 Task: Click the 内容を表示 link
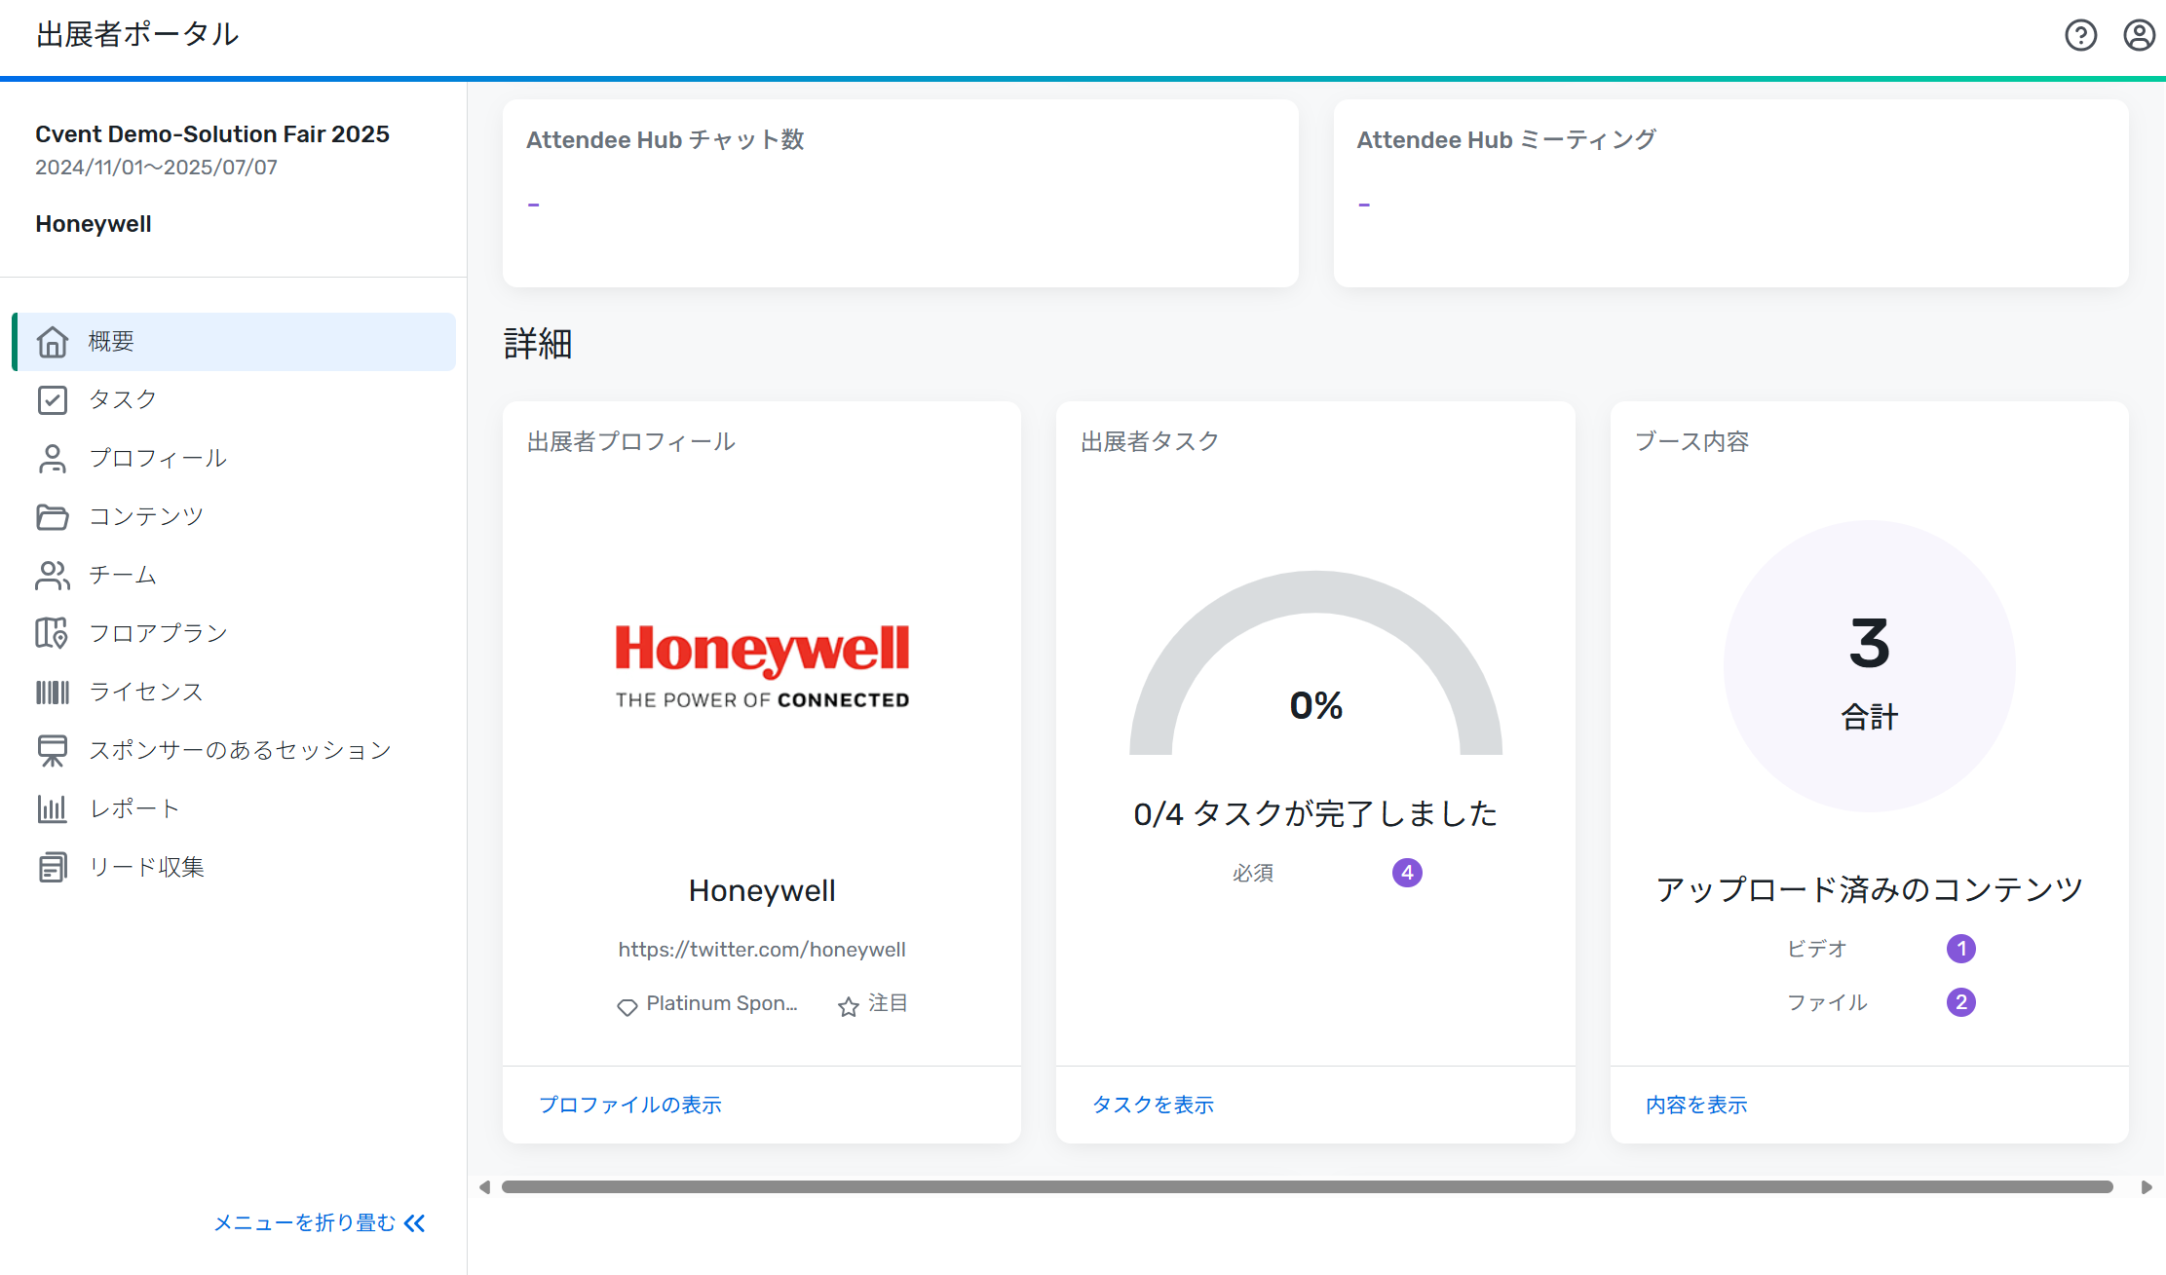(x=1696, y=1105)
